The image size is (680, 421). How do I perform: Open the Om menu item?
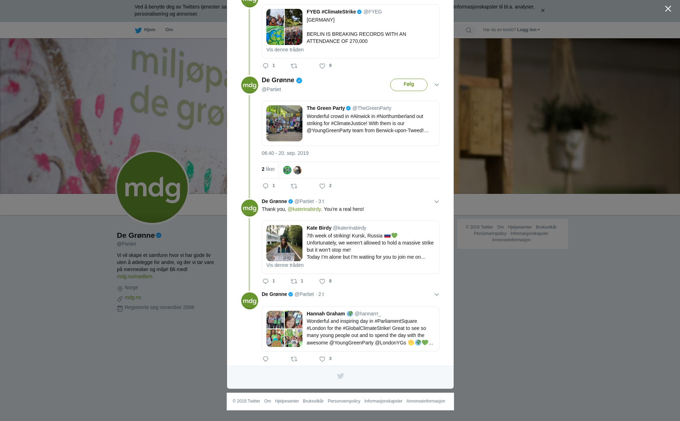(x=169, y=30)
